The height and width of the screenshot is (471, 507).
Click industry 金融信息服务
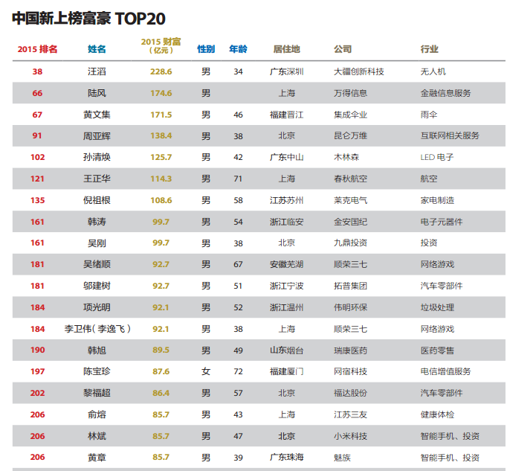click(x=445, y=93)
